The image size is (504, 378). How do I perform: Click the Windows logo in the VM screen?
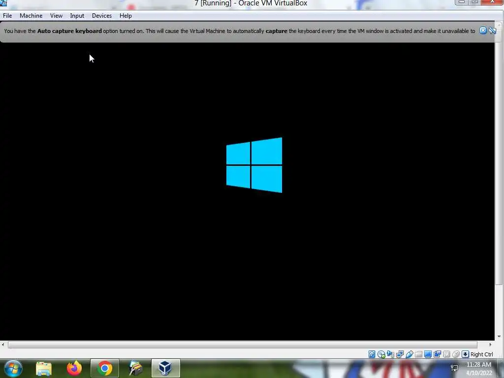coord(254,165)
